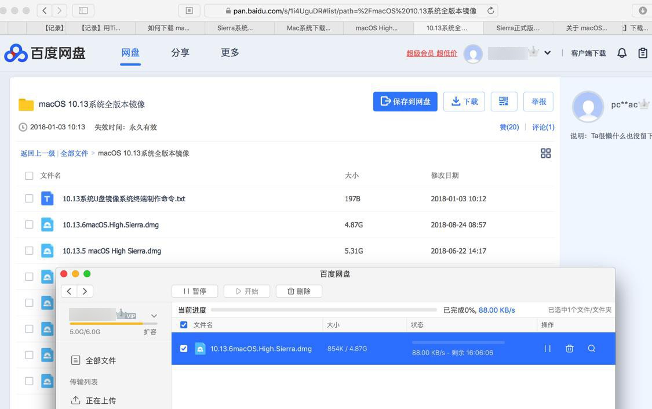Go forward in Baidu Netdisk client window
The image size is (652, 409).
pyautogui.click(x=85, y=291)
